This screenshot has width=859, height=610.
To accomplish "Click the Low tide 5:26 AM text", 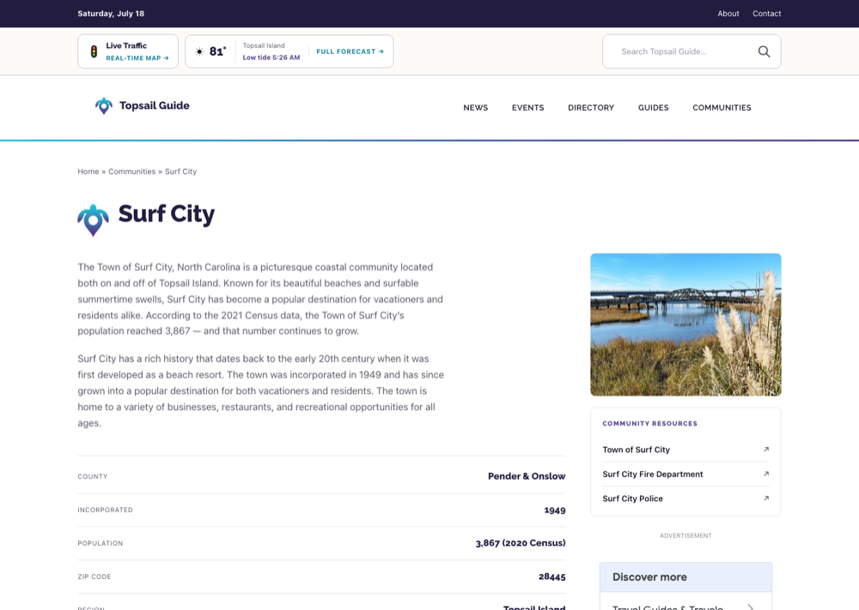I will 271,57.
